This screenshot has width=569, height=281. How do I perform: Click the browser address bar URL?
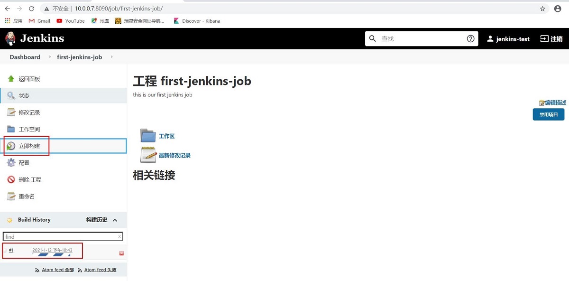point(119,9)
